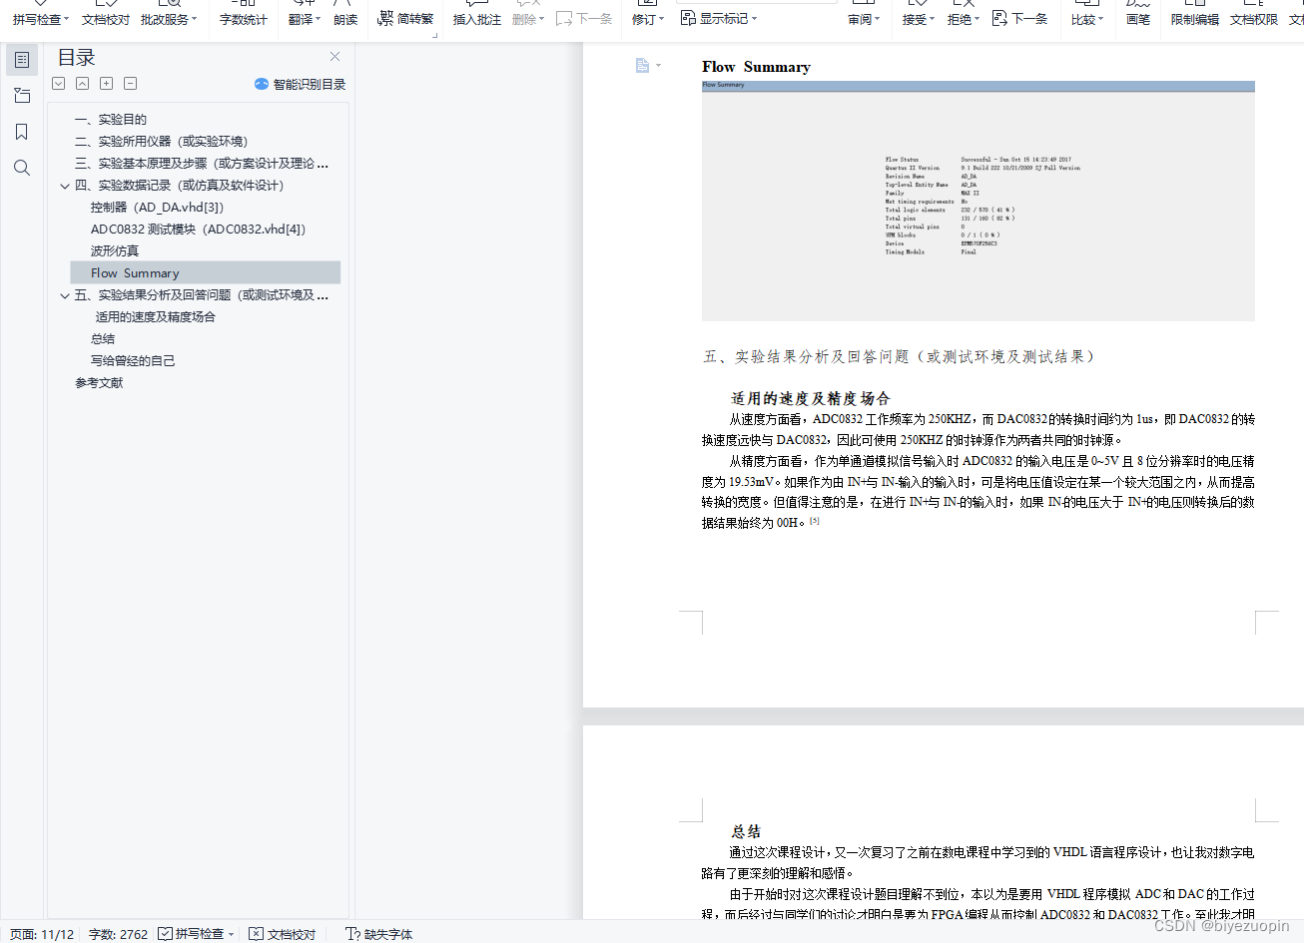
Task: Click the 审阅 review item
Action: [863, 18]
